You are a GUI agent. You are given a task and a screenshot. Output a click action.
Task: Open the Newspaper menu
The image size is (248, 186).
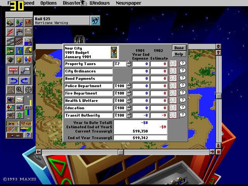(128, 3)
